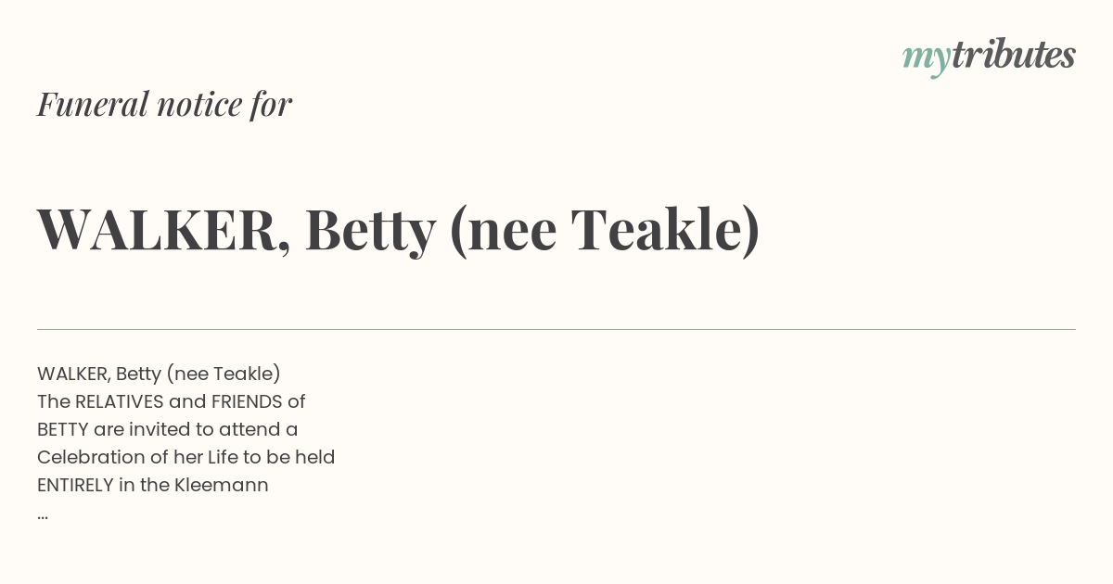Click "(nee Teakle)" in the large title
The image size is (1113, 584).
point(604,230)
